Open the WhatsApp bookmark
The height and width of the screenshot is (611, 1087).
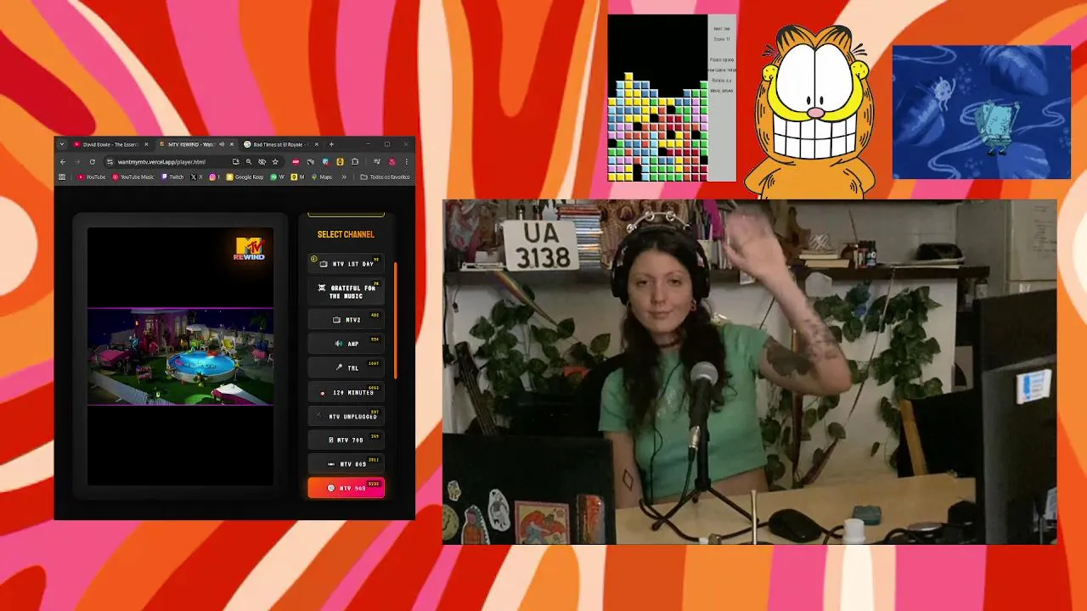tap(277, 177)
